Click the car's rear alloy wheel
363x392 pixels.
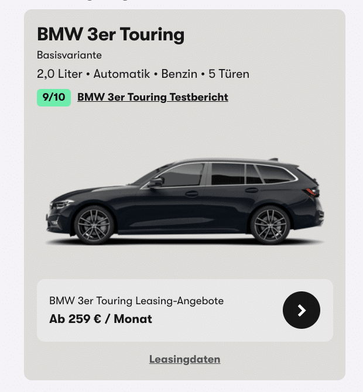(270, 225)
